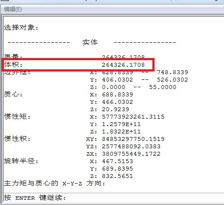Click the 惯性矩 label

(x=17, y=117)
